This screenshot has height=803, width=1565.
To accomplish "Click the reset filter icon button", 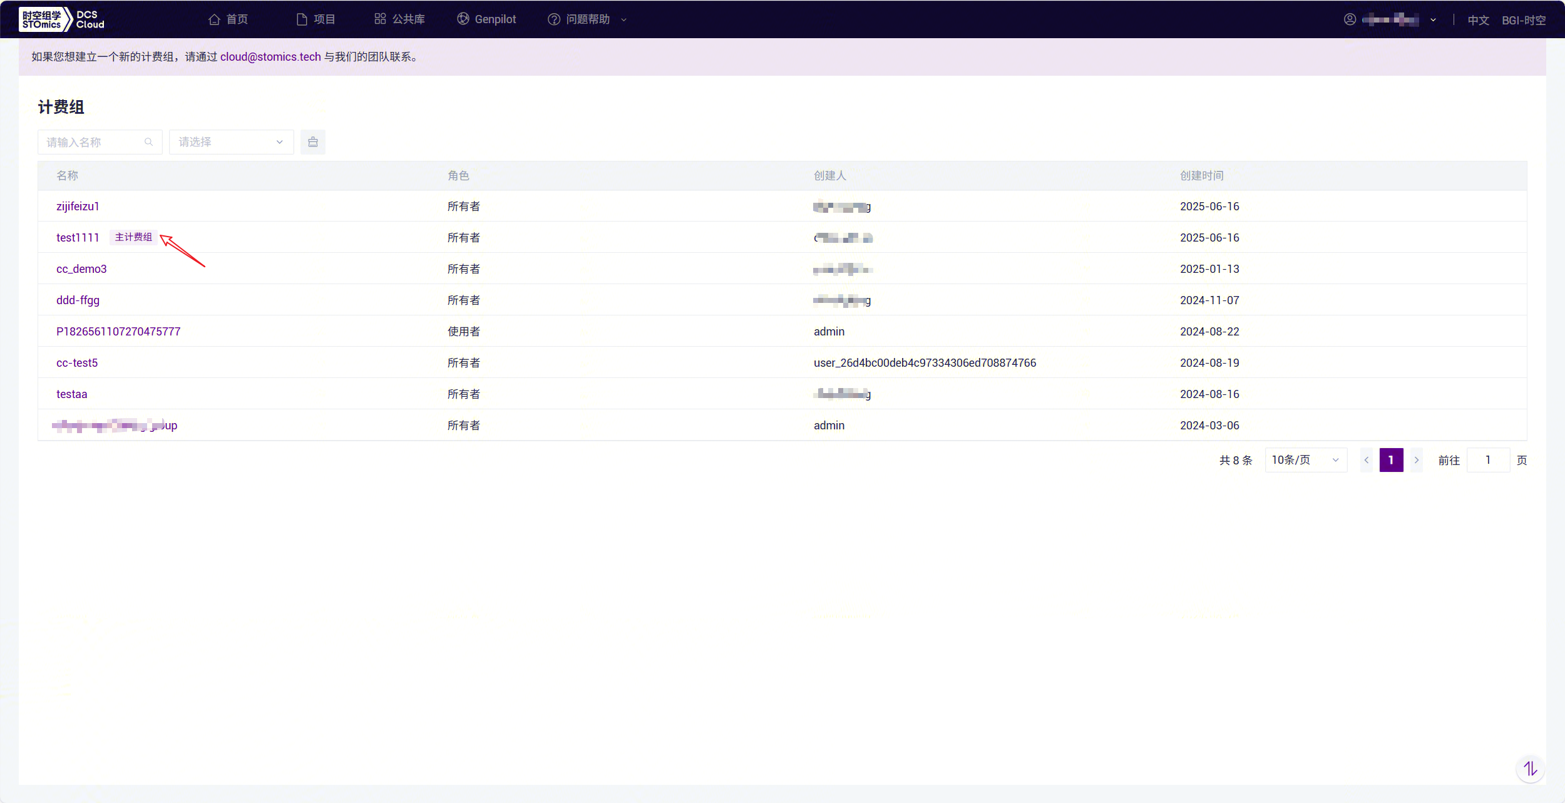I will point(312,142).
